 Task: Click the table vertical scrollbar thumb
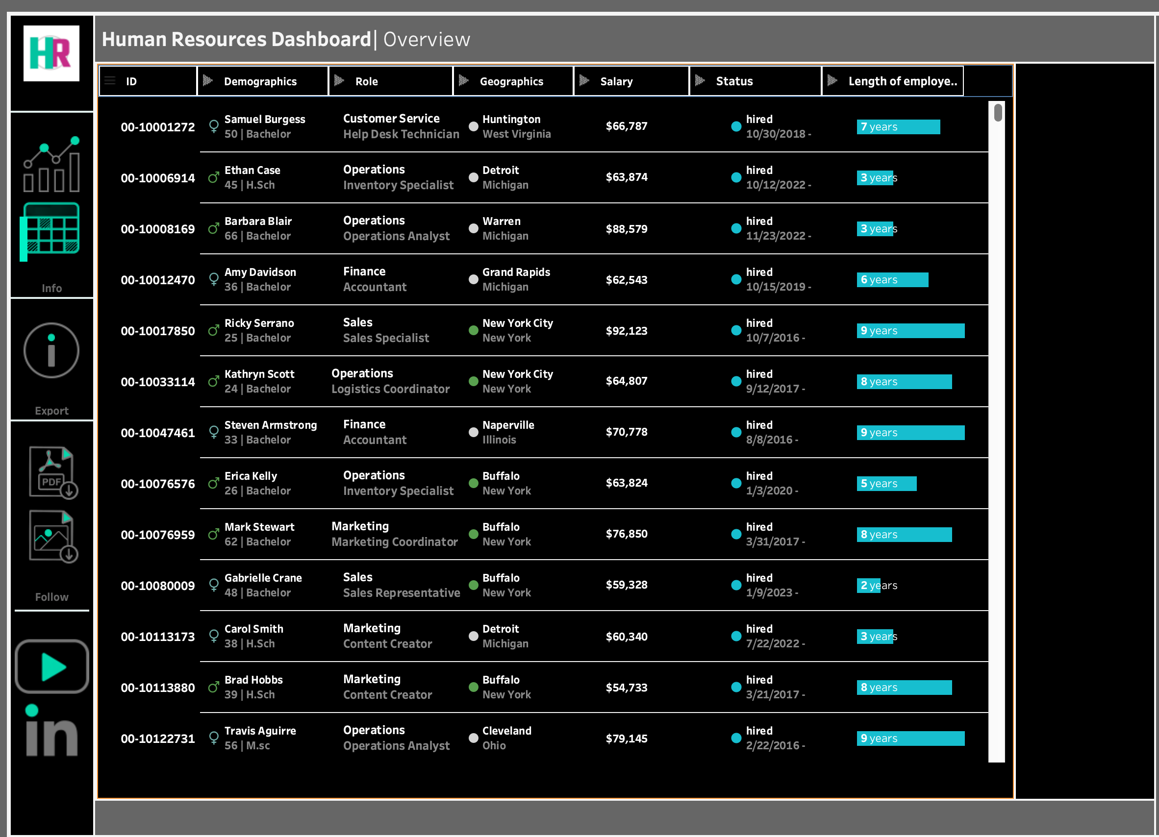pos(998,112)
